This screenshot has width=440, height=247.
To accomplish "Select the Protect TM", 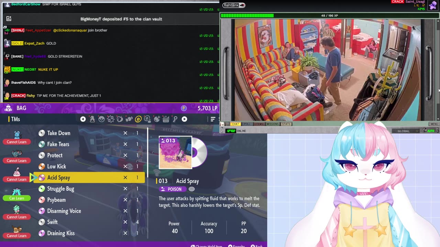I will 89,155.
